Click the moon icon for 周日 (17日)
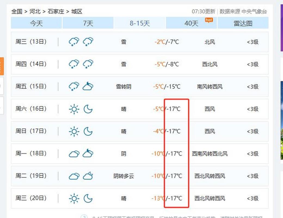Screen dimensions: 283x218 pos(88,131)
